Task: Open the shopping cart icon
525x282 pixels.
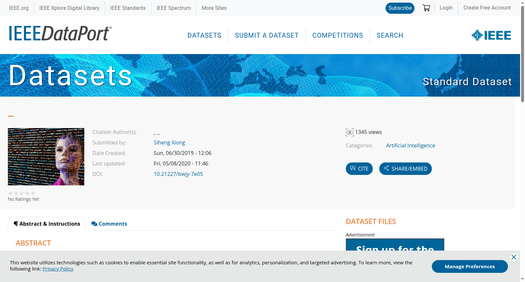Action: pyautogui.click(x=426, y=8)
